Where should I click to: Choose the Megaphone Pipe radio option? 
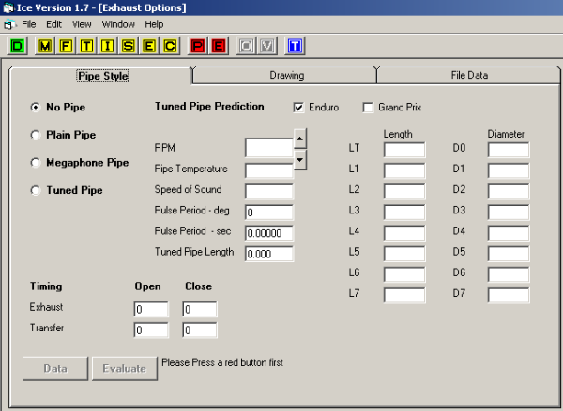point(36,162)
